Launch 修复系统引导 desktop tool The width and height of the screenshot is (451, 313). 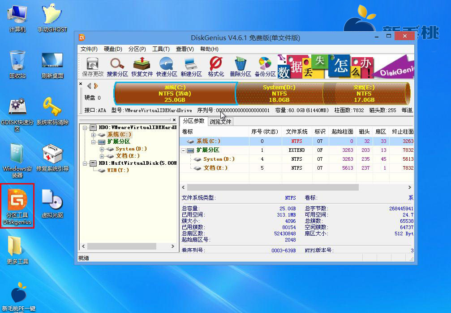tap(52, 158)
